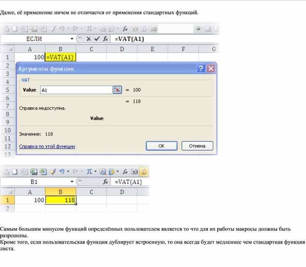Open the dialog help question mark button

[201, 68]
